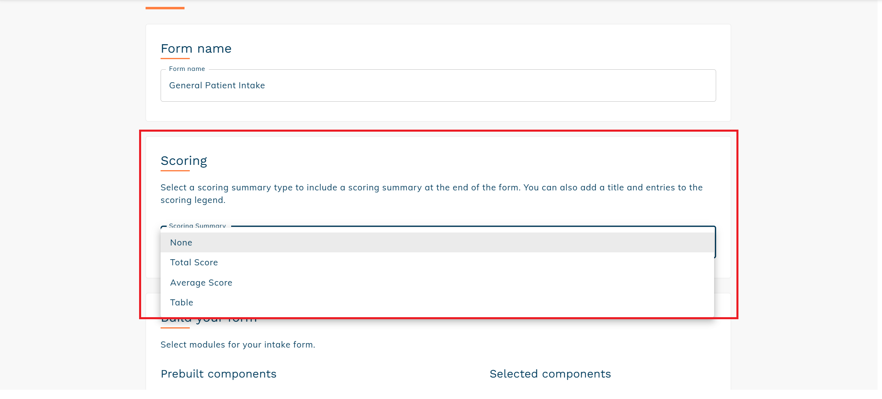Click the orange underline beneath Scoring heading
Viewport: 882px width, 399px height.
click(175, 171)
